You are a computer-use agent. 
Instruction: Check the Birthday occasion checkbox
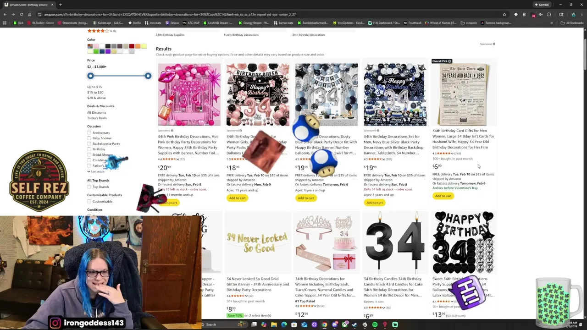coord(89,149)
